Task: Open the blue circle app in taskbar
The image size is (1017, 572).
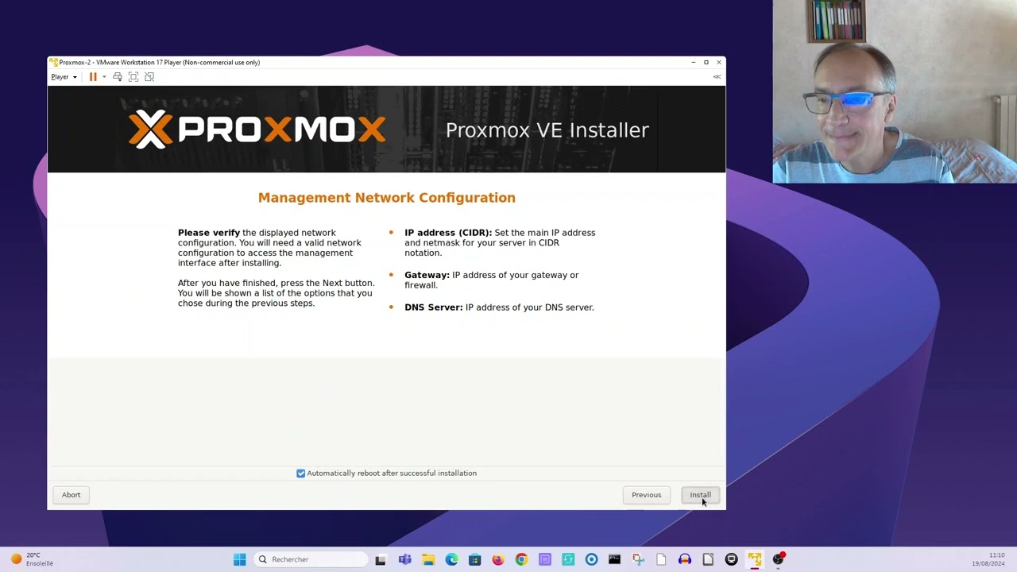Action: pos(591,559)
